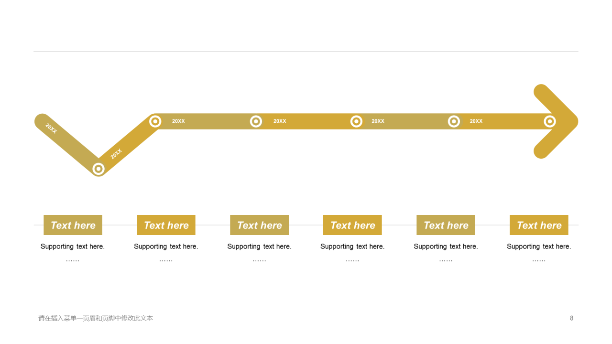Click the slanted 20XX label on the descending segment

51,129
